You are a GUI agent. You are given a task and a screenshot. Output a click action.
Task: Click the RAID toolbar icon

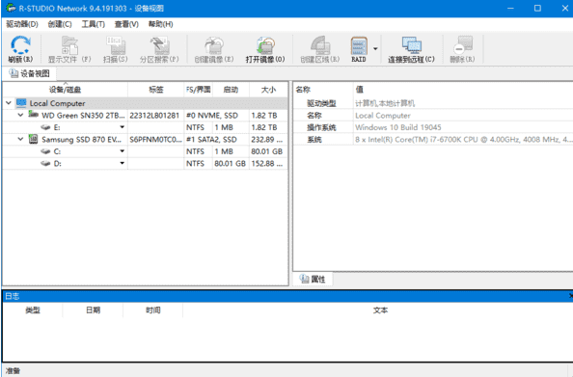click(x=359, y=45)
